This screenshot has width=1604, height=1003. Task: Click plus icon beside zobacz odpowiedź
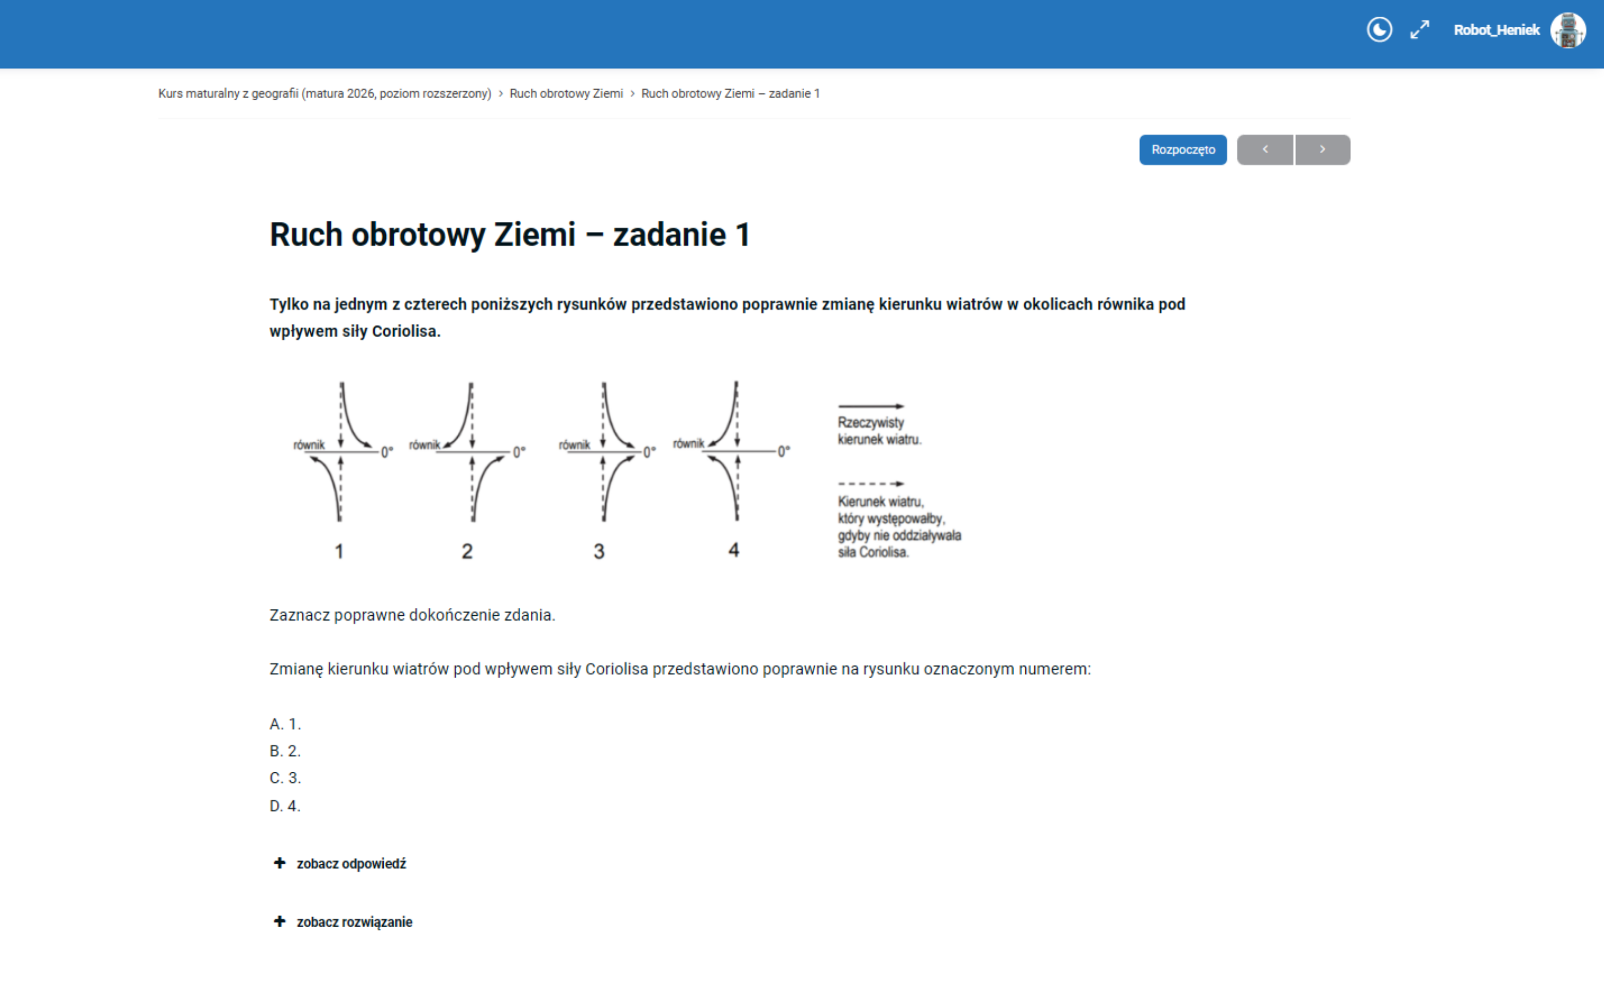pos(280,863)
